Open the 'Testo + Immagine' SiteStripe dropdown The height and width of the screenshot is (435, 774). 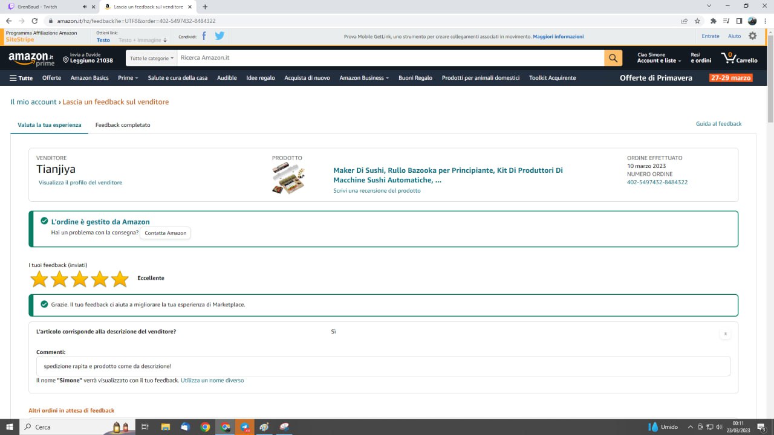click(x=143, y=40)
